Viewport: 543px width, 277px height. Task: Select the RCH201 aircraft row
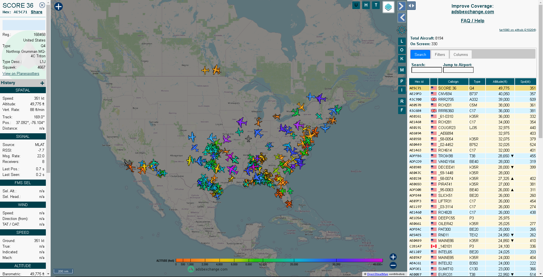(x=473, y=105)
